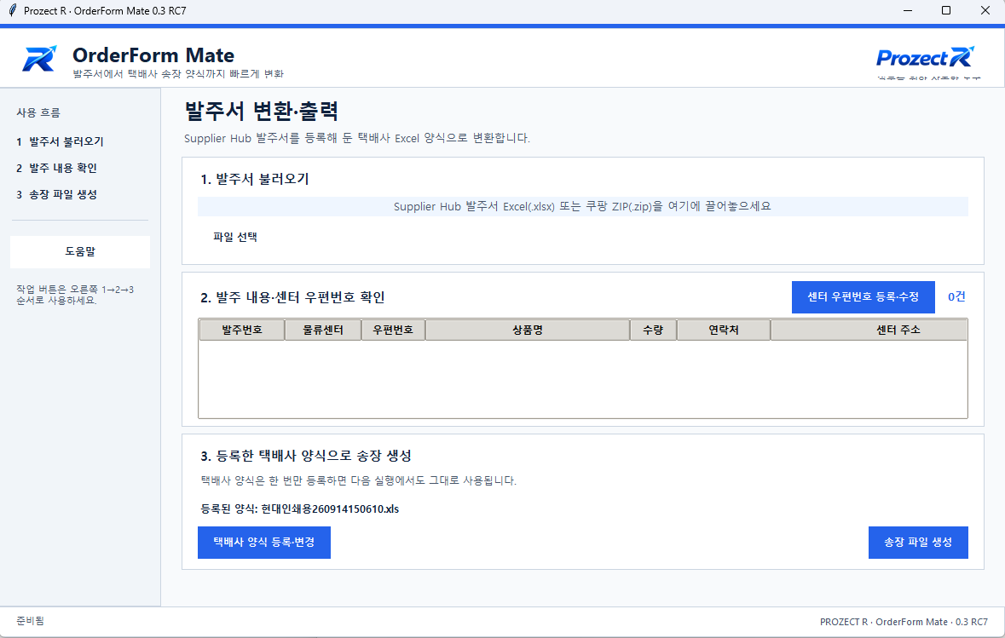Minimize the OrderForm Mate window
The height and width of the screenshot is (638, 1005).
click(908, 10)
